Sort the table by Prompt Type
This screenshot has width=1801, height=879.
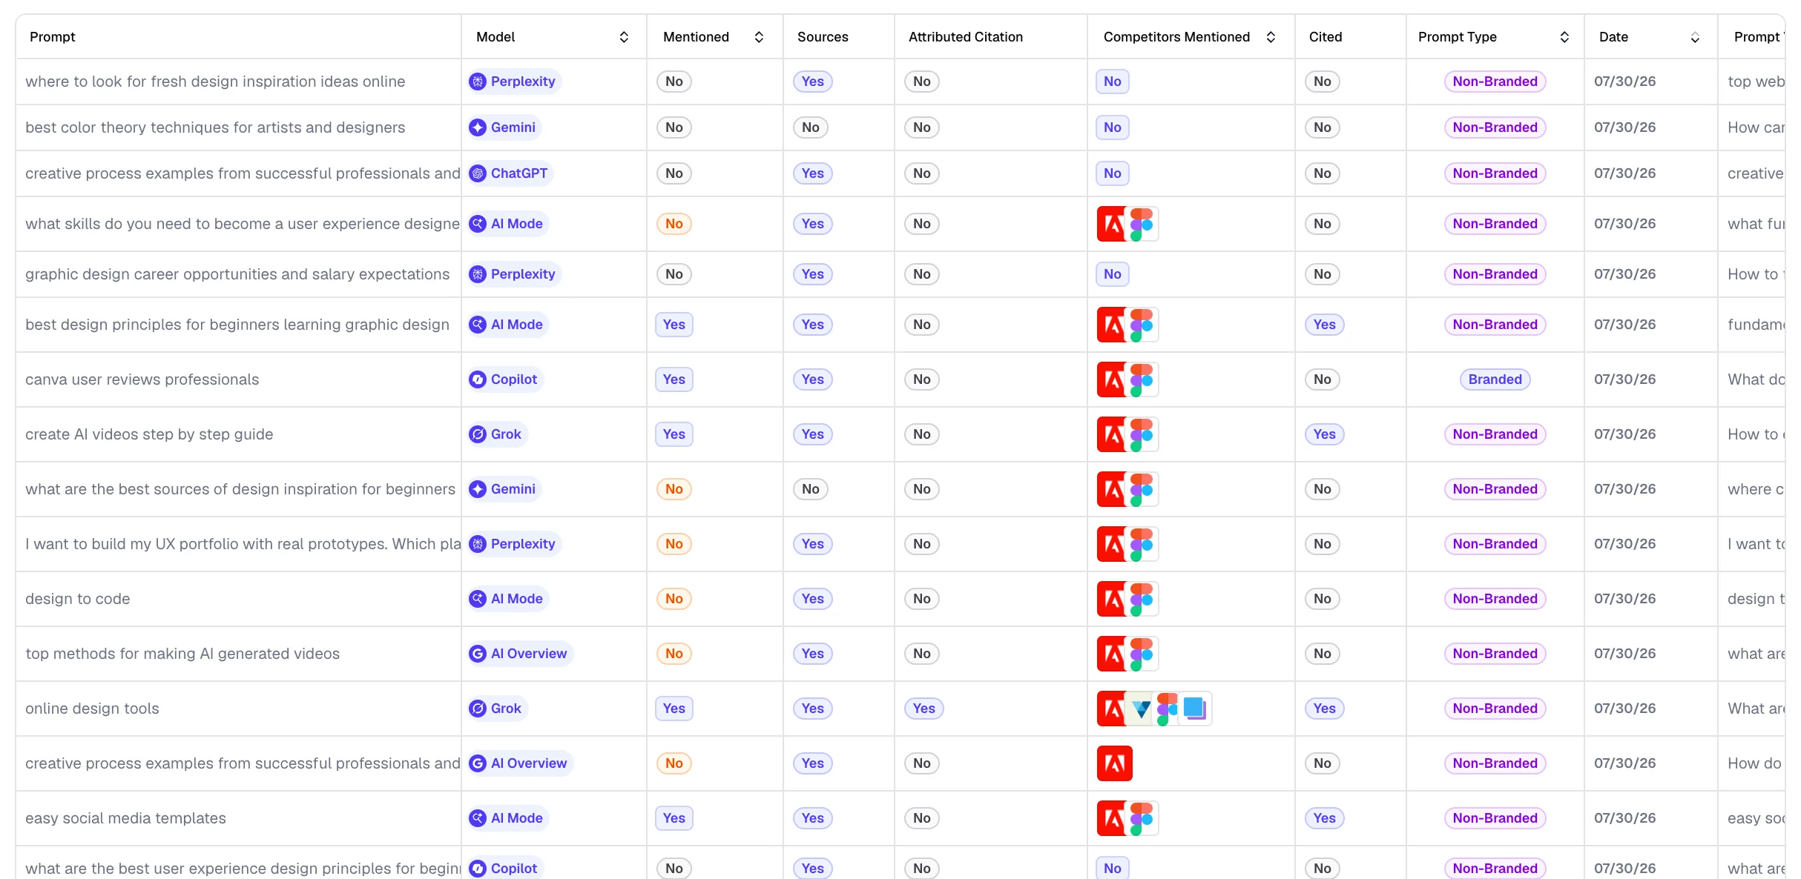coord(1564,37)
